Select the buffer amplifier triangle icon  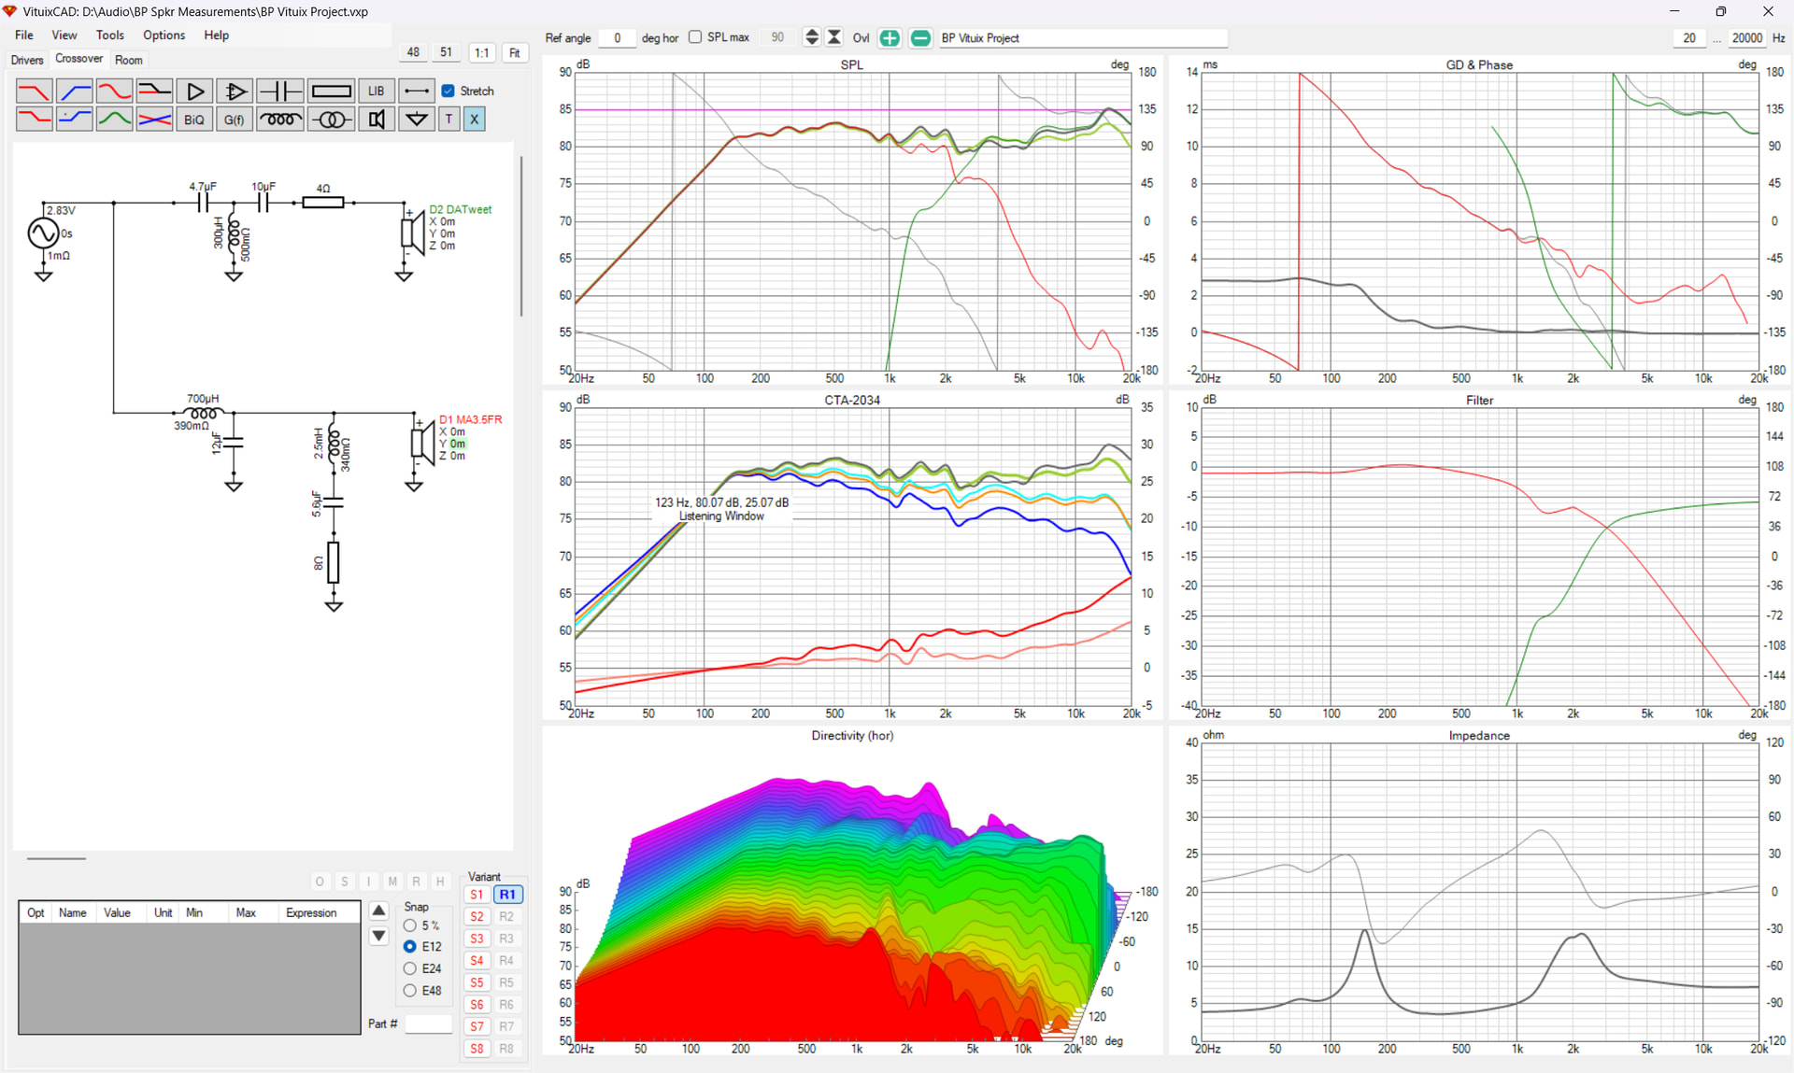tap(195, 91)
